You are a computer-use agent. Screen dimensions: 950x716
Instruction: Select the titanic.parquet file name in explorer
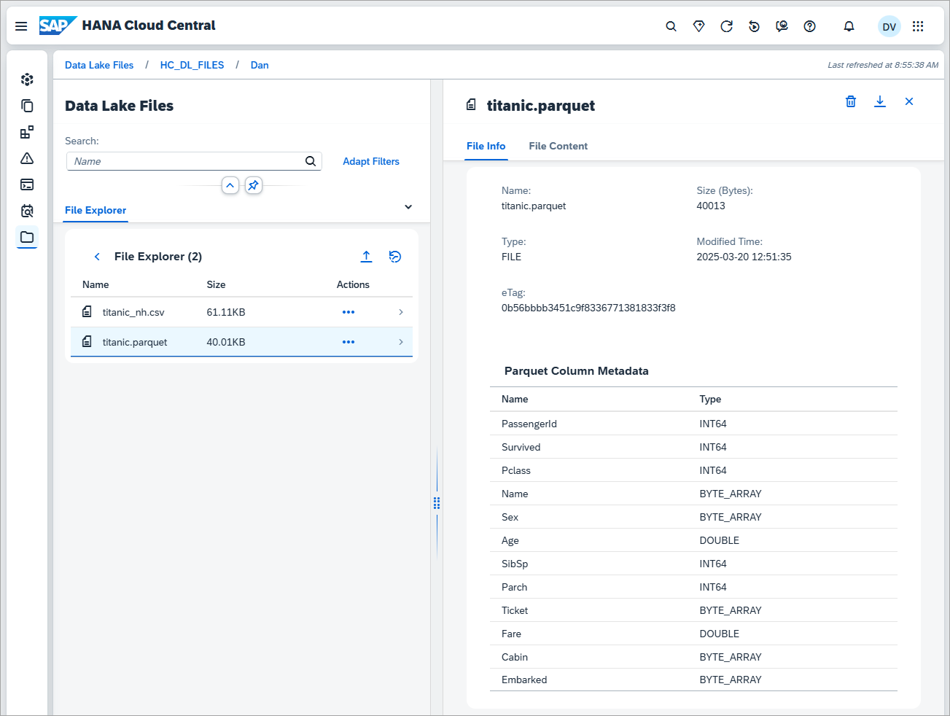point(135,342)
